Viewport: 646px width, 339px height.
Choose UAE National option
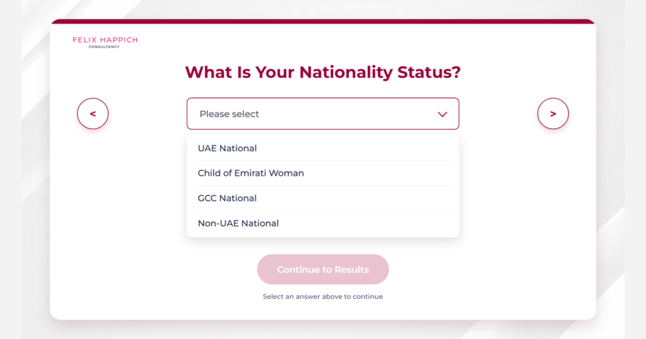(322, 148)
